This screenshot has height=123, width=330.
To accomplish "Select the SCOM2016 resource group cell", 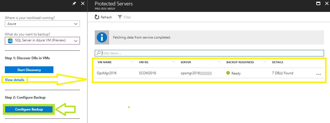I will click(x=148, y=73).
